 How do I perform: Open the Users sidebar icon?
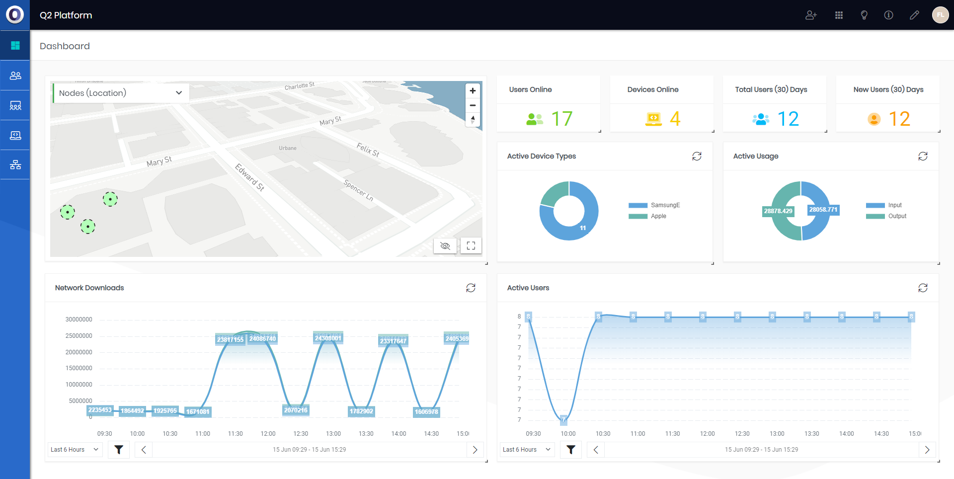[15, 76]
